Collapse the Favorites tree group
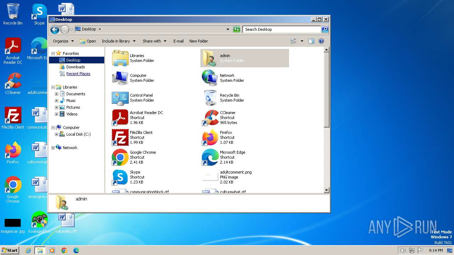The height and width of the screenshot is (255, 454). pyautogui.click(x=53, y=53)
